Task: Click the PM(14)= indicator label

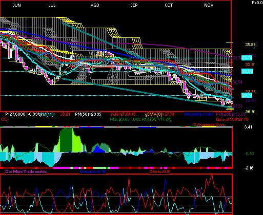Action: click(48, 114)
